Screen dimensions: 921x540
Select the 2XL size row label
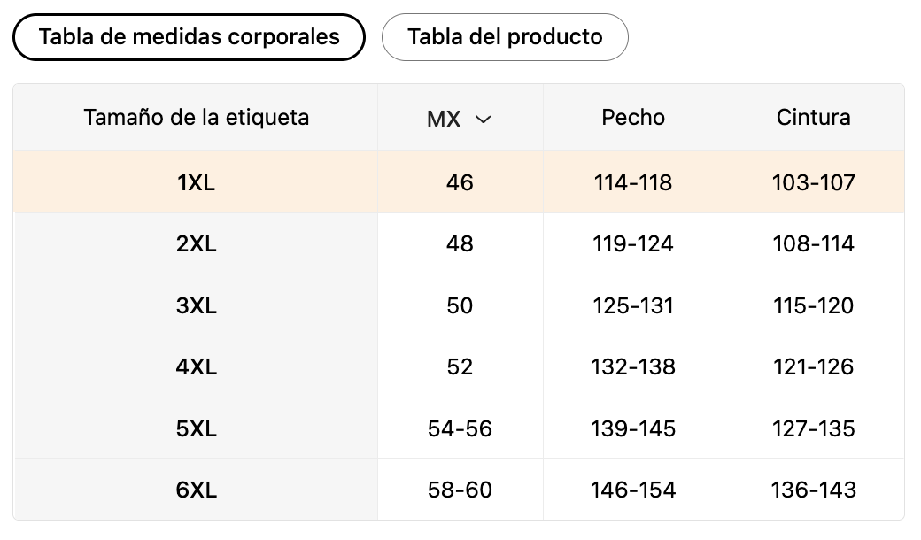pos(197,243)
